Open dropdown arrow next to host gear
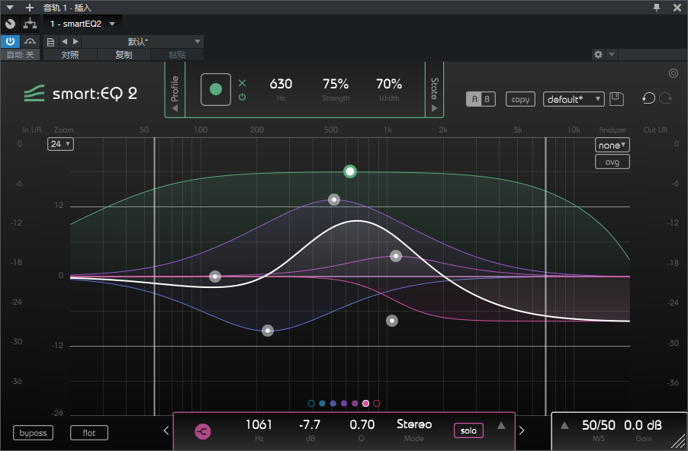Viewport: 688px width, 451px height. click(x=612, y=54)
